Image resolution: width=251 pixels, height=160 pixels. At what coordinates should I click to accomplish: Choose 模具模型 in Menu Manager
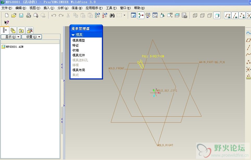tap(79, 41)
